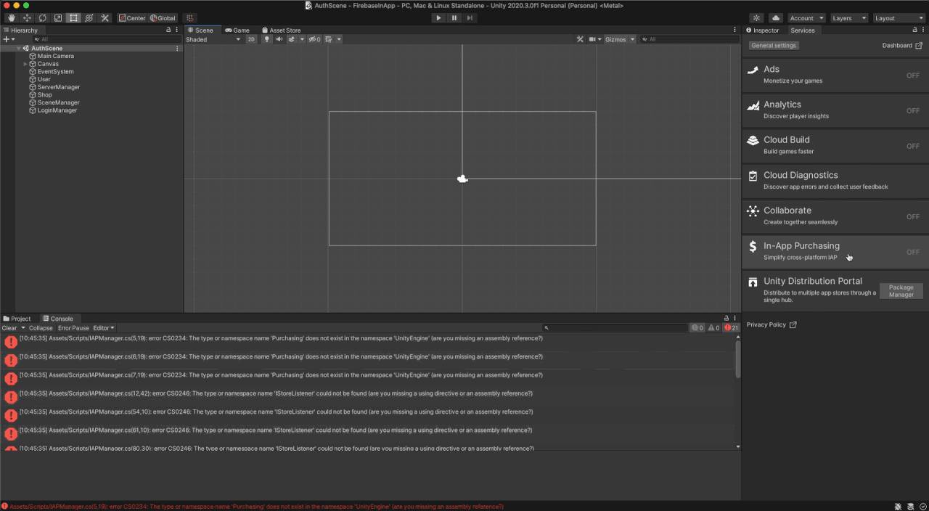Screen dimensions: 929x511
Task: Open Layout dropdown
Action: [x=899, y=17]
